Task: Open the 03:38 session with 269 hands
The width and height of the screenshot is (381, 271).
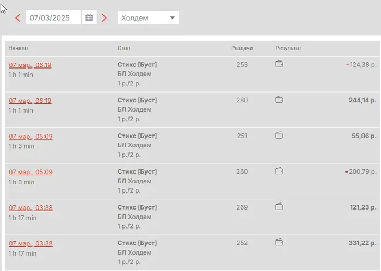Action: click(30, 207)
